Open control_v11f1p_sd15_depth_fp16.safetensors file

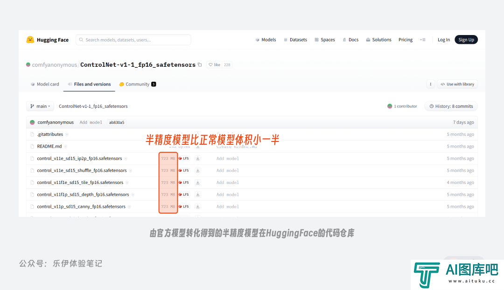pos(83,195)
